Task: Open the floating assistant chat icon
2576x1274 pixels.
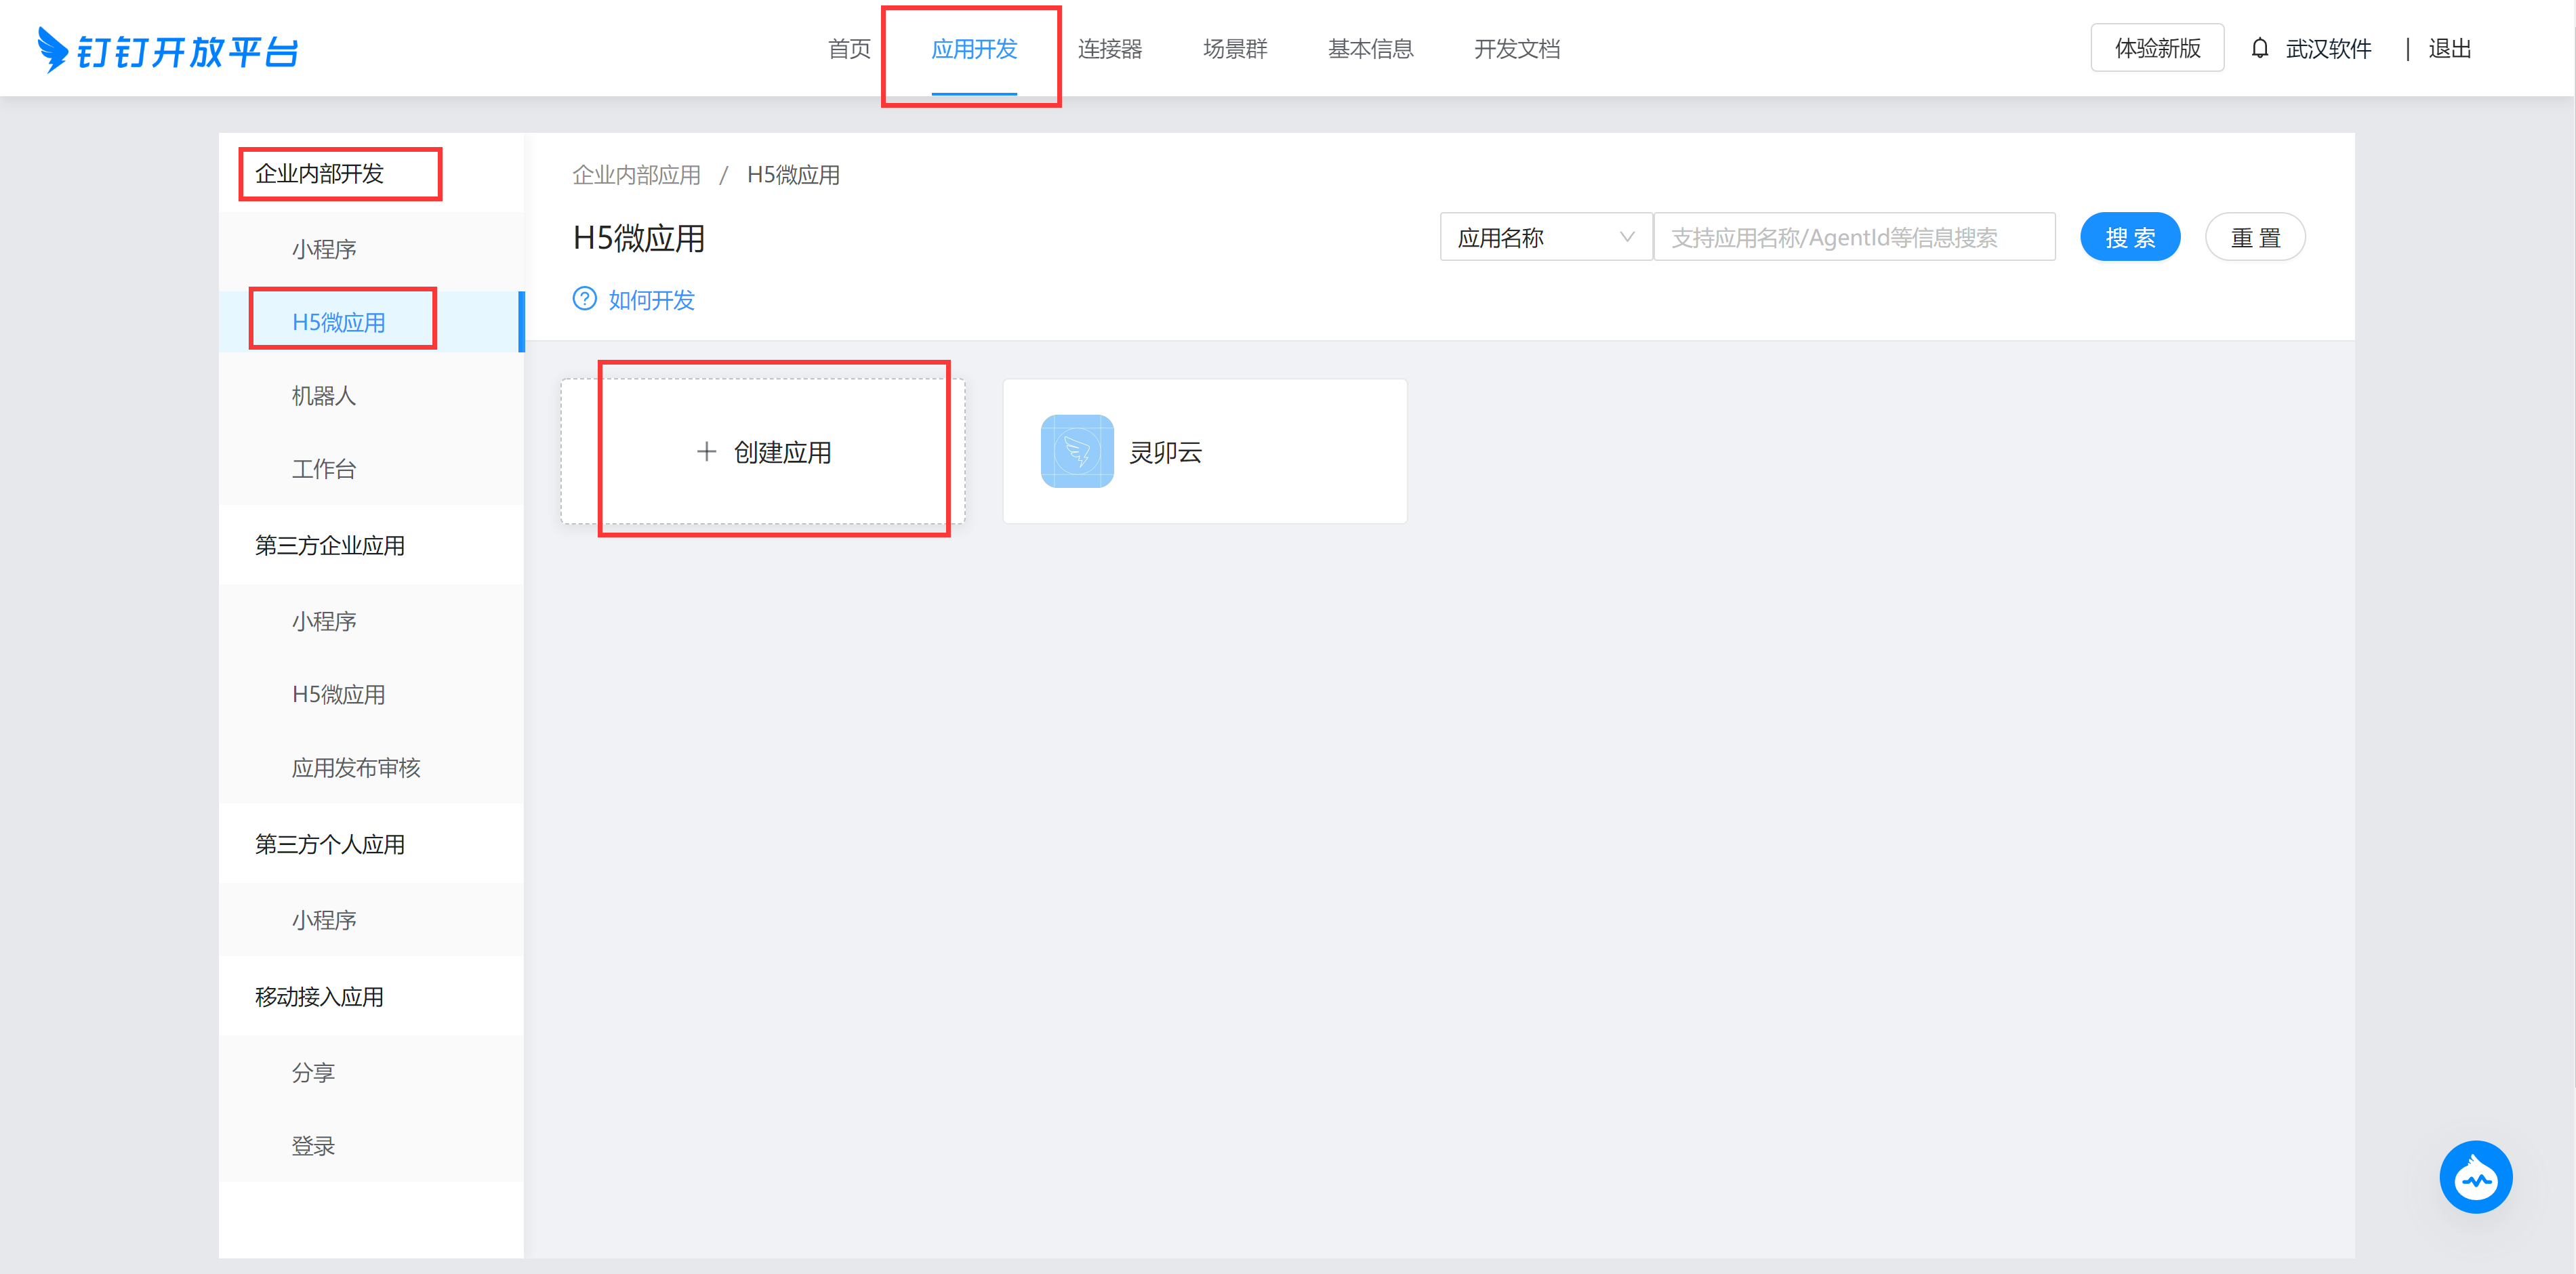Action: pos(2475,1177)
